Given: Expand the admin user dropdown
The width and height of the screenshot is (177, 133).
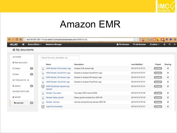Looking at the screenshot, I should [x=155, y=44].
